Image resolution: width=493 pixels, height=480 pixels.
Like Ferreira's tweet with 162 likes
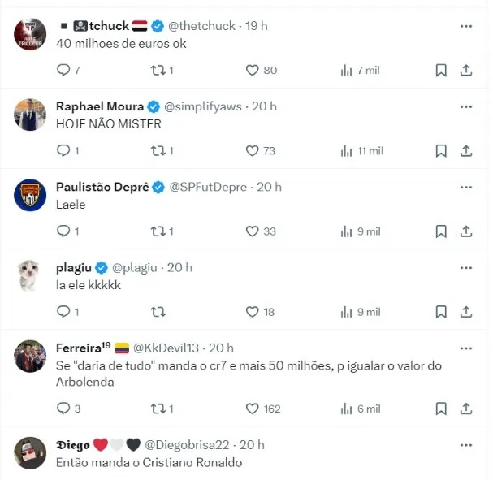click(x=252, y=409)
